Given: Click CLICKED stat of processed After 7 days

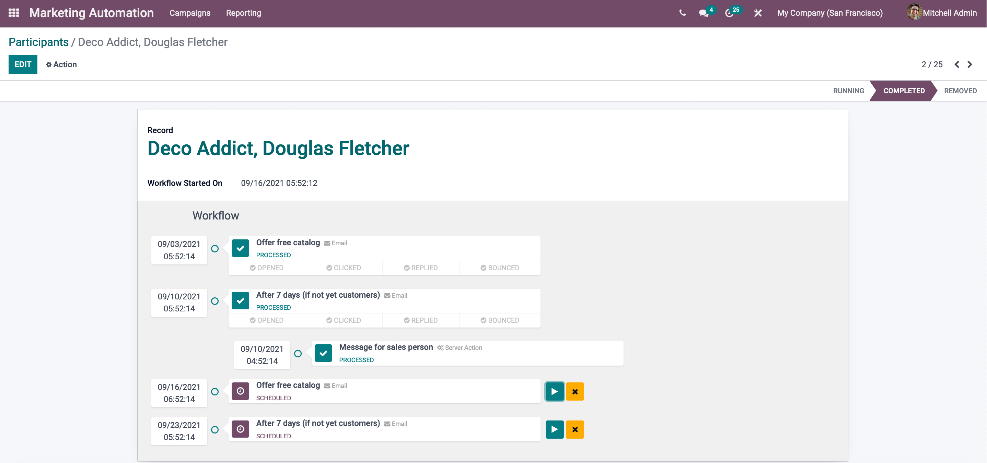Looking at the screenshot, I should pyautogui.click(x=344, y=320).
